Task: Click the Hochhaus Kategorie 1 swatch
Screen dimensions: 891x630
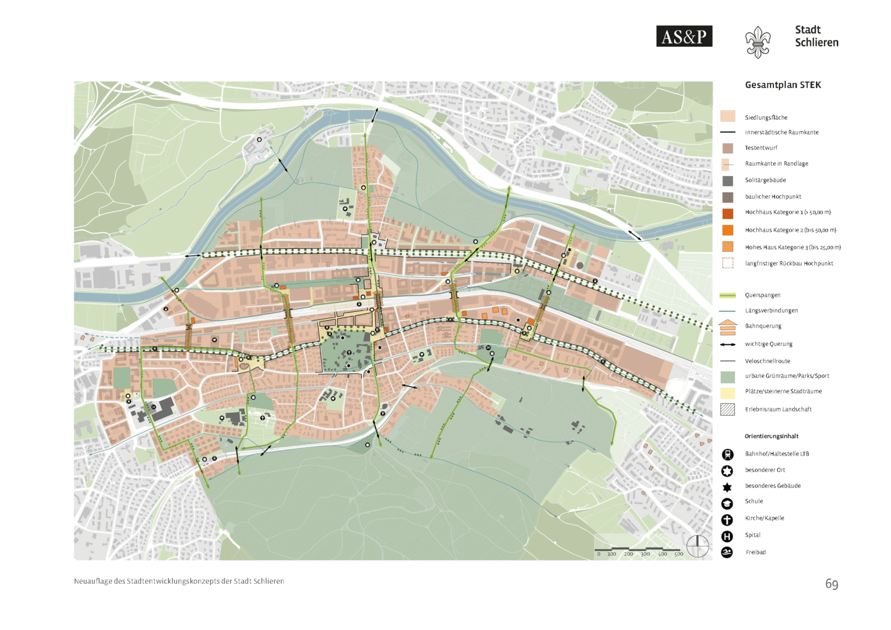Action: coord(728,214)
